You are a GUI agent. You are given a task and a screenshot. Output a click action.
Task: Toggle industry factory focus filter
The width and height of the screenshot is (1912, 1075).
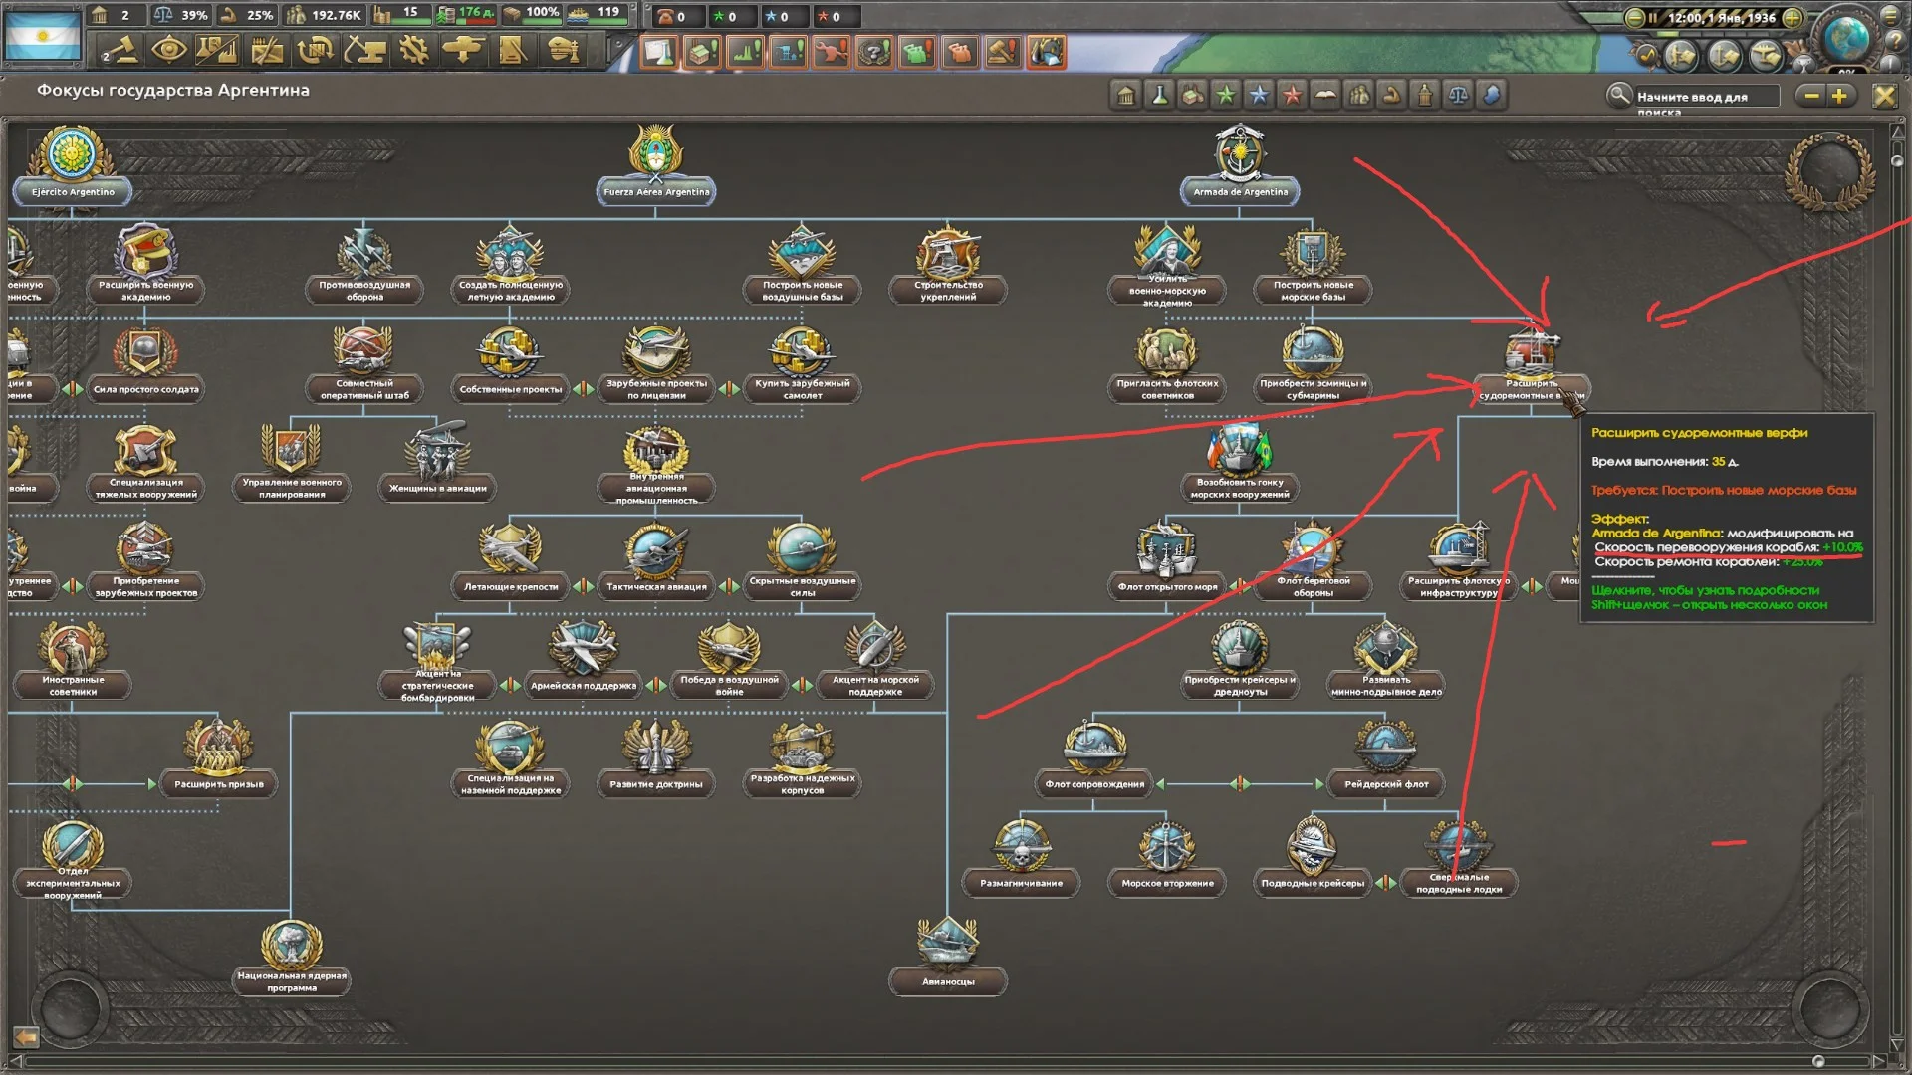[1192, 96]
